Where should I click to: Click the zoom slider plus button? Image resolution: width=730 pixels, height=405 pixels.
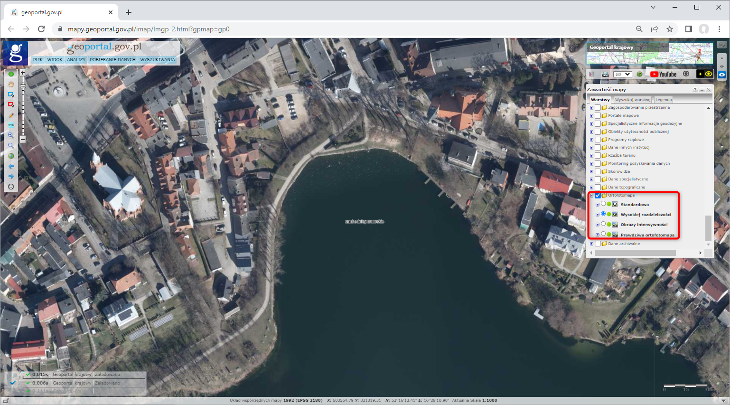(22, 73)
